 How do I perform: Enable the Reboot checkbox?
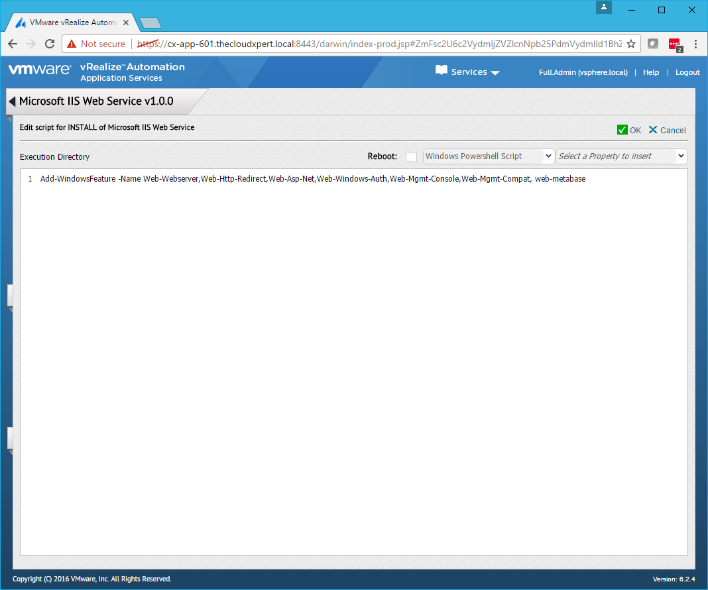[x=412, y=156]
